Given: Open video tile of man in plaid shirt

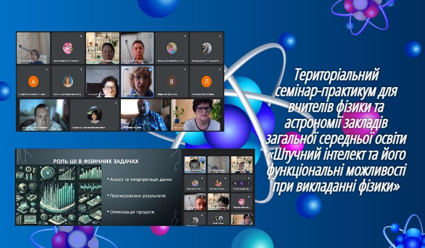Looking at the screenshot, I should (x=145, y=115).
